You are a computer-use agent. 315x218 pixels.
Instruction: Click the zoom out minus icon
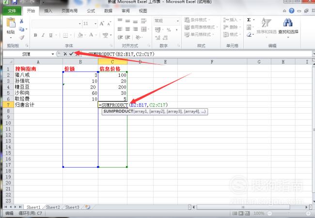[270, 213]
